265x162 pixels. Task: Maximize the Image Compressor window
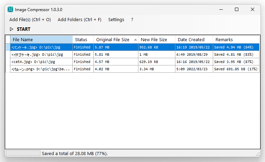237,9
